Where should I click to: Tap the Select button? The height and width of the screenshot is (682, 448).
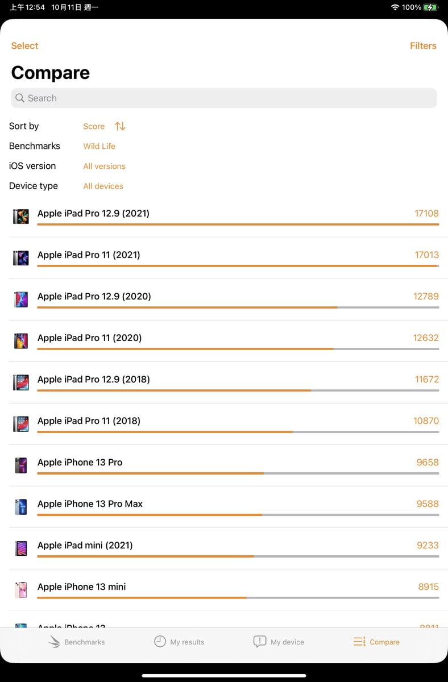click(x=24, y=45)
